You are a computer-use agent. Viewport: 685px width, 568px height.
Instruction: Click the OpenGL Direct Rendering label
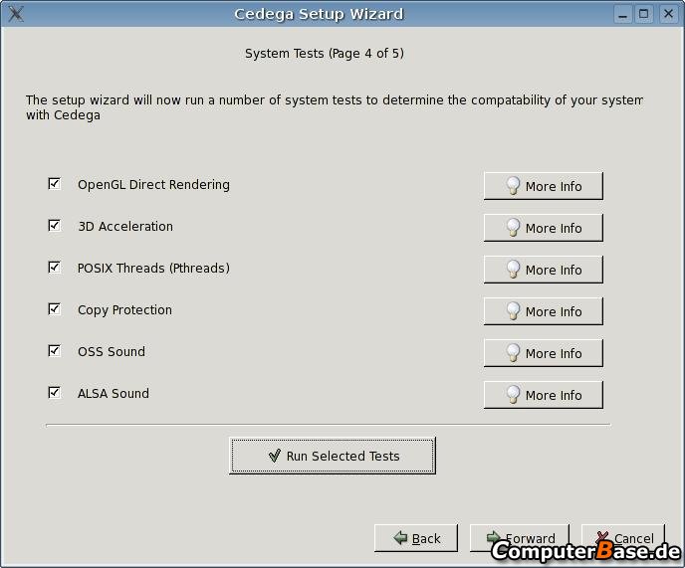pyautogui.click(x=153, y=185)
